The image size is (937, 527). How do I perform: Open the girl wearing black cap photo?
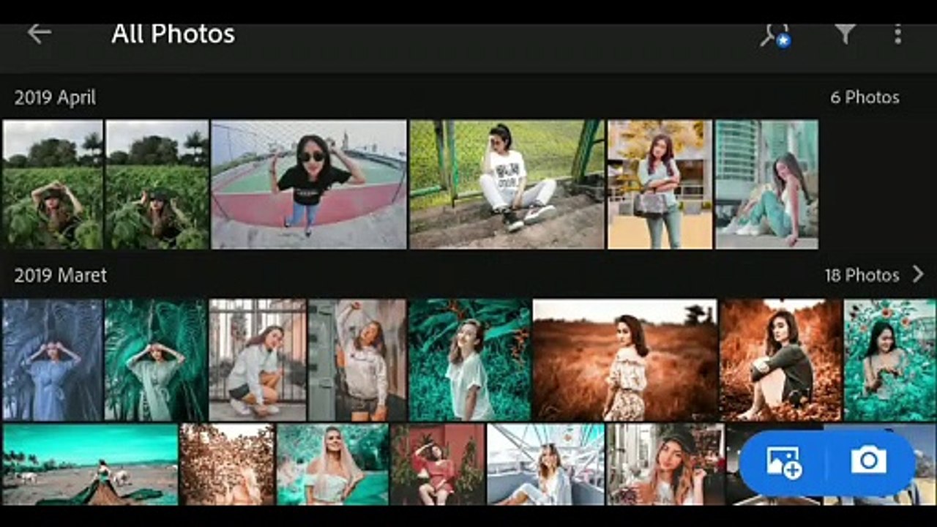point(666,465)
